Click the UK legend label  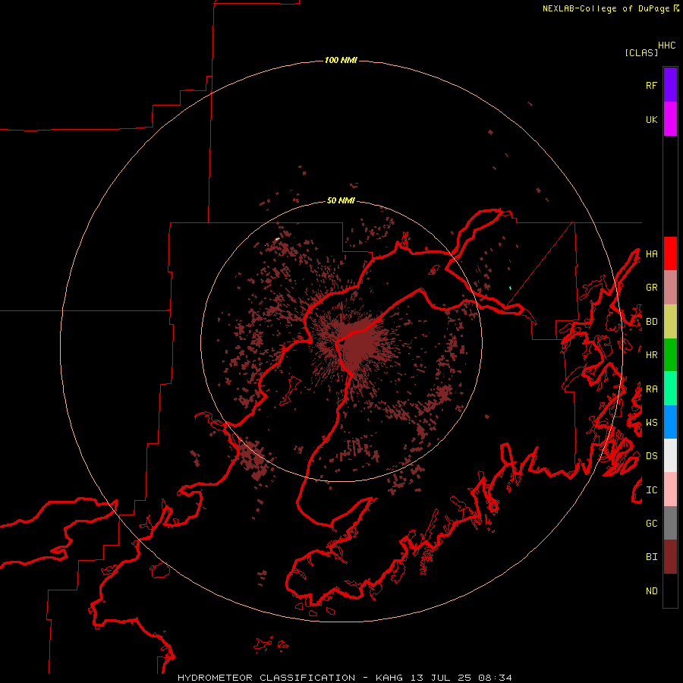coord(651,119)
